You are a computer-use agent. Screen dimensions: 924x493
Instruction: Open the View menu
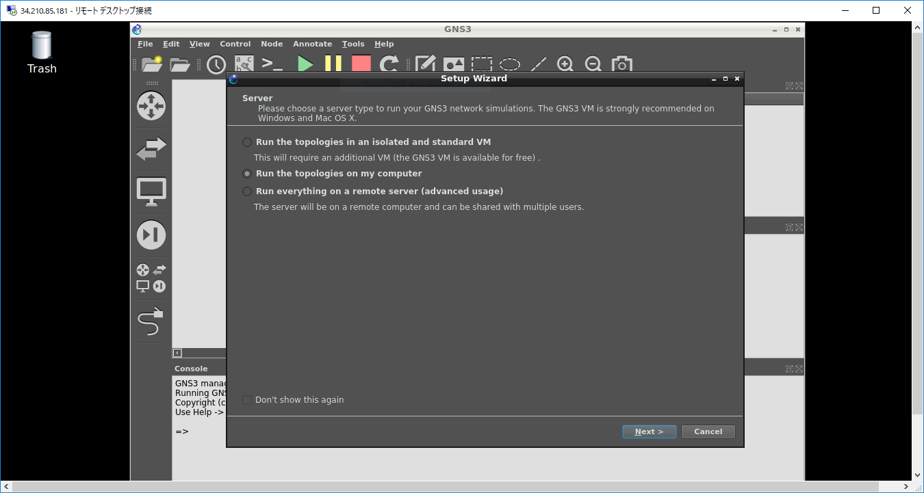200,44
